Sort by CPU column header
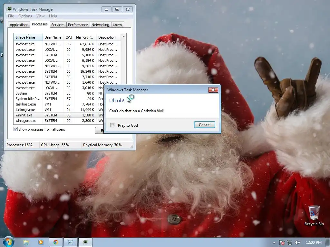 pos(69,37)
